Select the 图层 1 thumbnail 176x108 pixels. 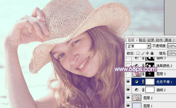point(137,106)
